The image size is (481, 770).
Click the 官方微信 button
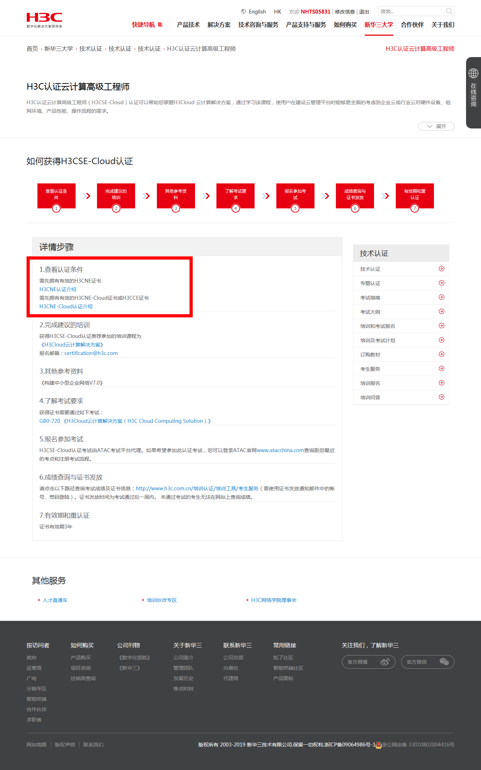(x=428, y=662)
